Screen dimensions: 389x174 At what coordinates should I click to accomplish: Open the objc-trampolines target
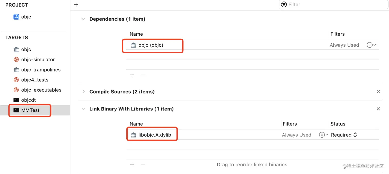tap(41, 70)
